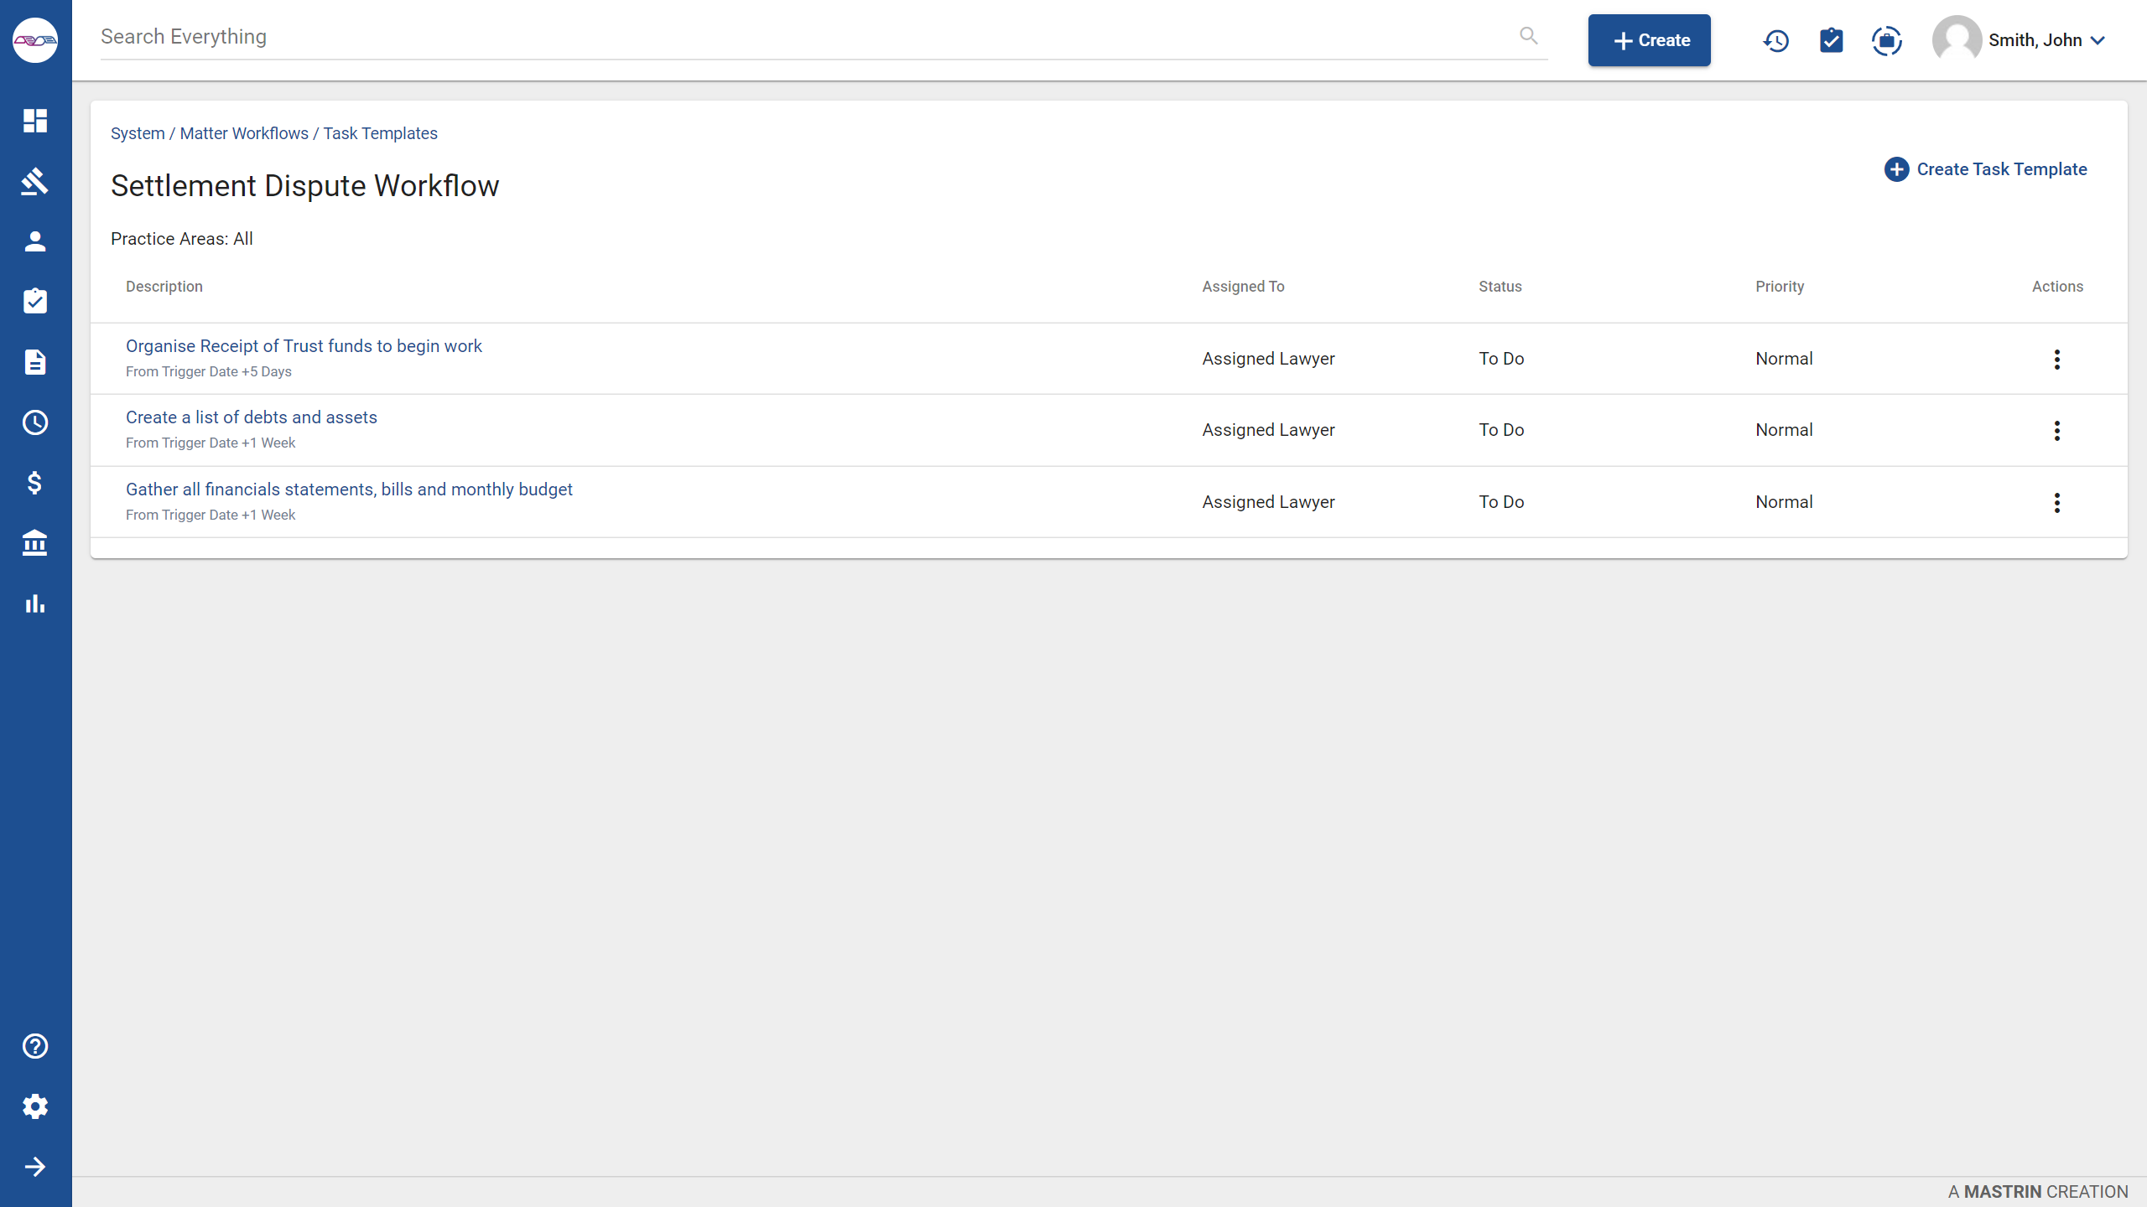Click the Search Everything input field
This screenshot has width=2147, height=1207.
(x=817, y=37)
